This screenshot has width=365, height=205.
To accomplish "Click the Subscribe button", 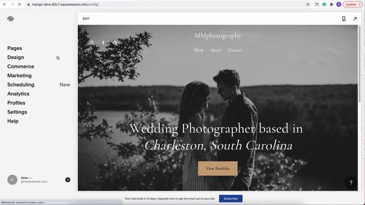I will 230,199.
